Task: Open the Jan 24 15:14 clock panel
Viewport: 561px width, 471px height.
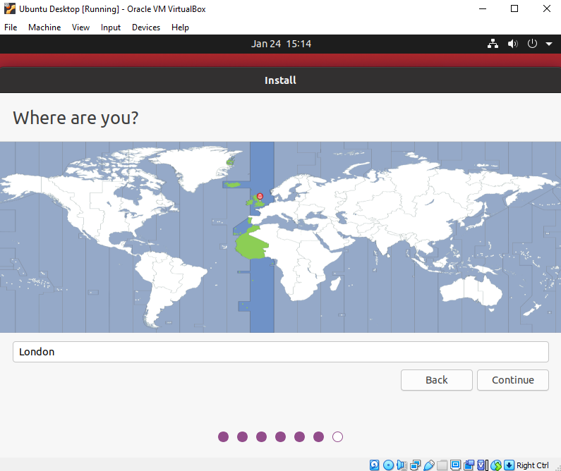Action: [281, 44]
